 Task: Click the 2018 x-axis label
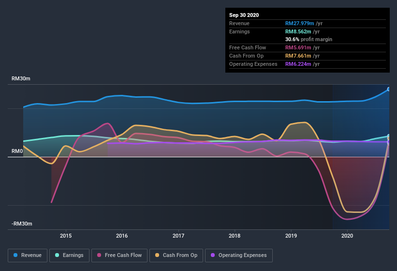point(235,236)
